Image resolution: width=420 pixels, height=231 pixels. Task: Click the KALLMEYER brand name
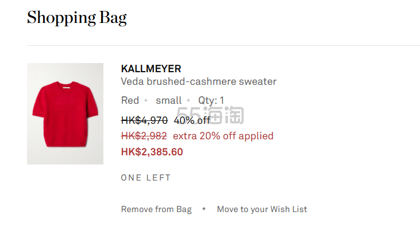tap(151, 69)
